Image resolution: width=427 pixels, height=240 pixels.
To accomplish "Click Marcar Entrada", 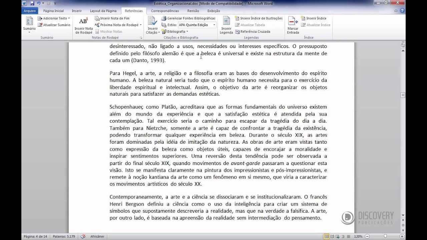I will click(293, 25).
